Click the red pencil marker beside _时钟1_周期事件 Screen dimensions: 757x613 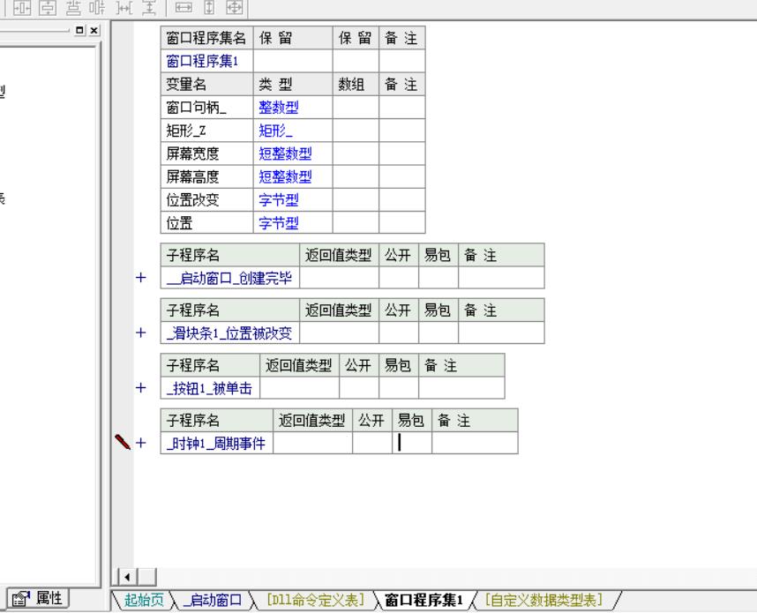coord(122,442)
